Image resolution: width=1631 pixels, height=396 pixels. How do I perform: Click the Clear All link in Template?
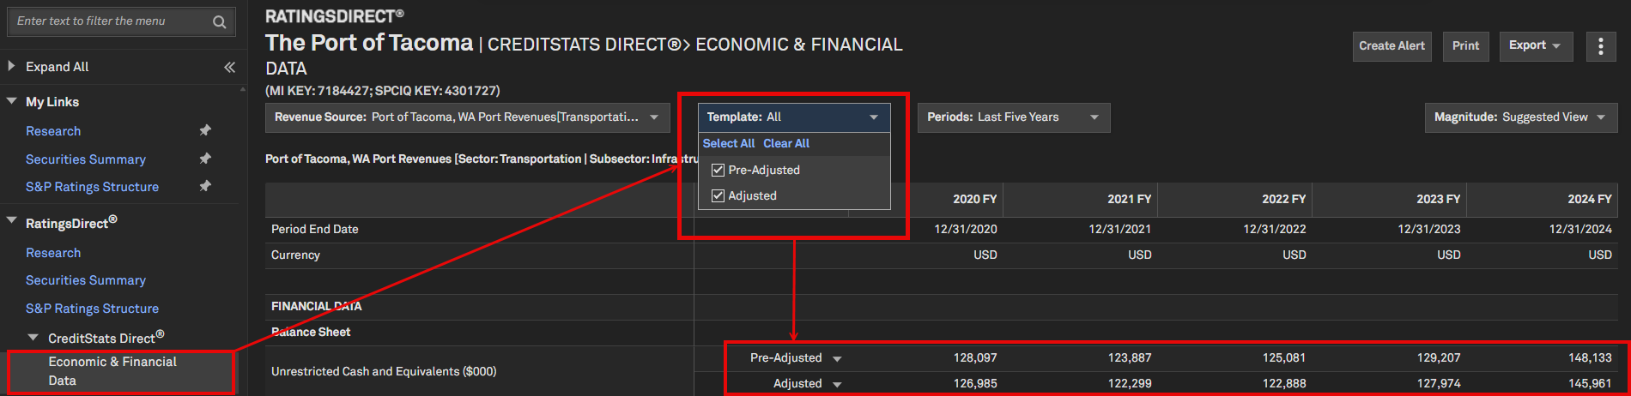click(x=785, y=144)
